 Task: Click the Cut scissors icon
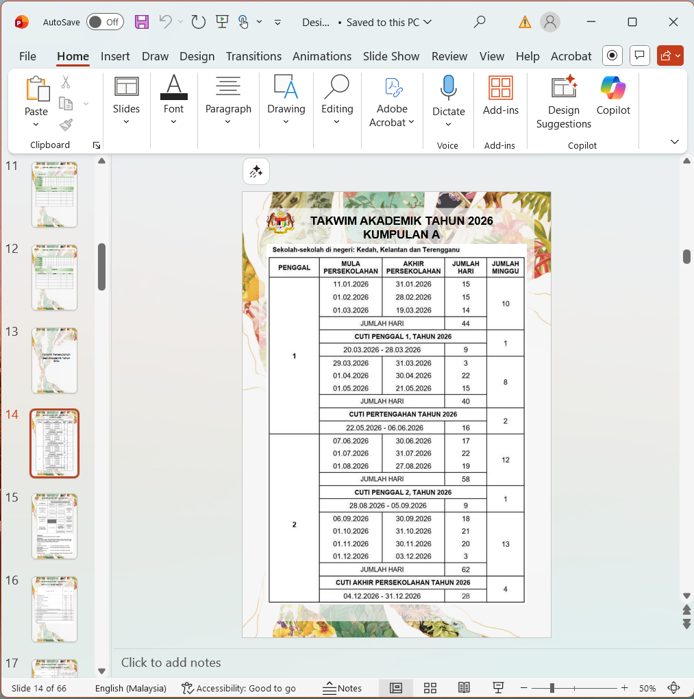pos(66,82)
